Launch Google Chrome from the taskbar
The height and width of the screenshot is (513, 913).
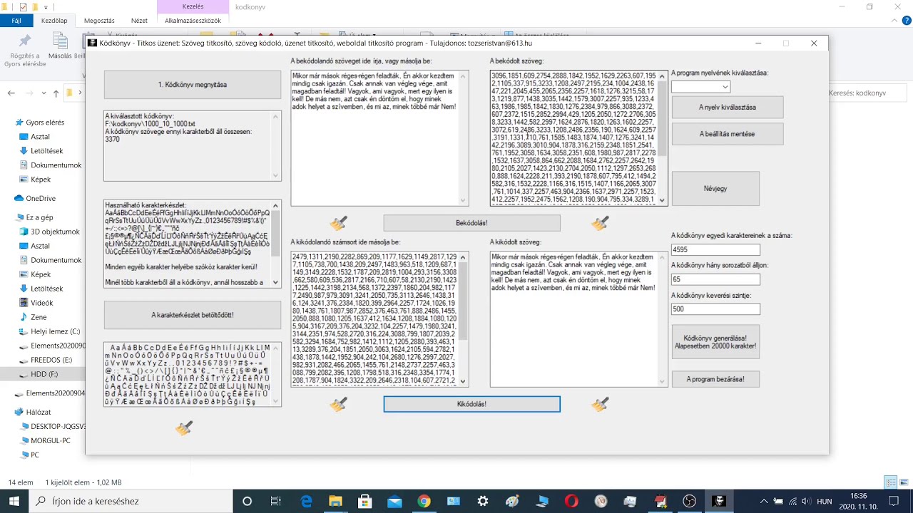pyautogui.click(x=424, y=501)
